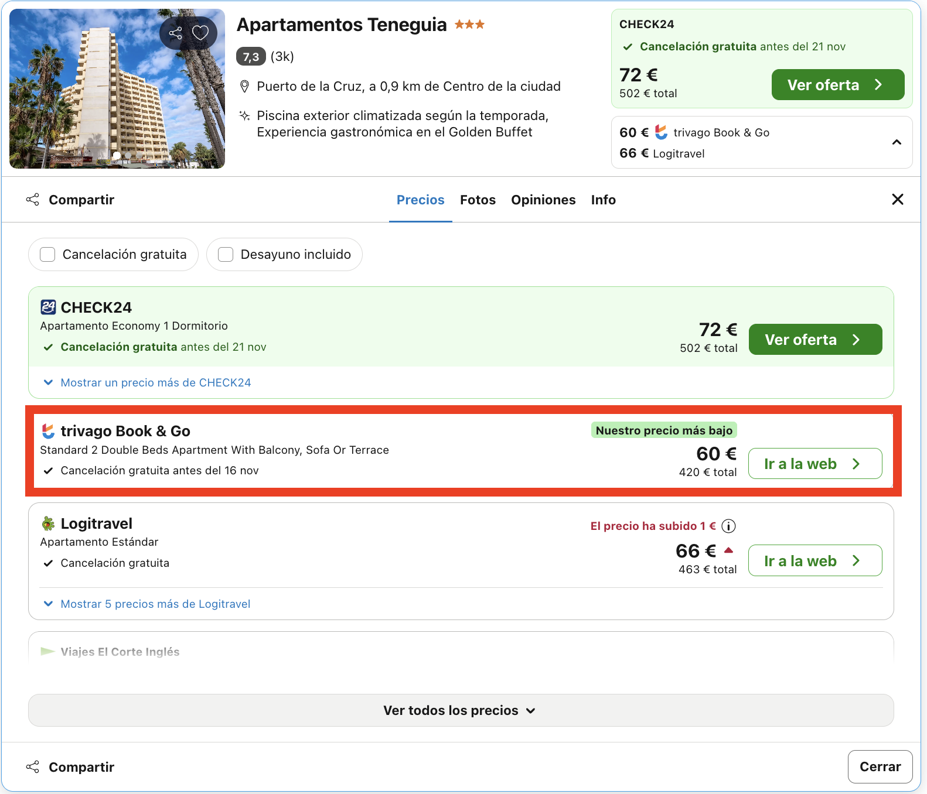Click Ver oferta in CHECK24 price row

(x=815, y=340)
